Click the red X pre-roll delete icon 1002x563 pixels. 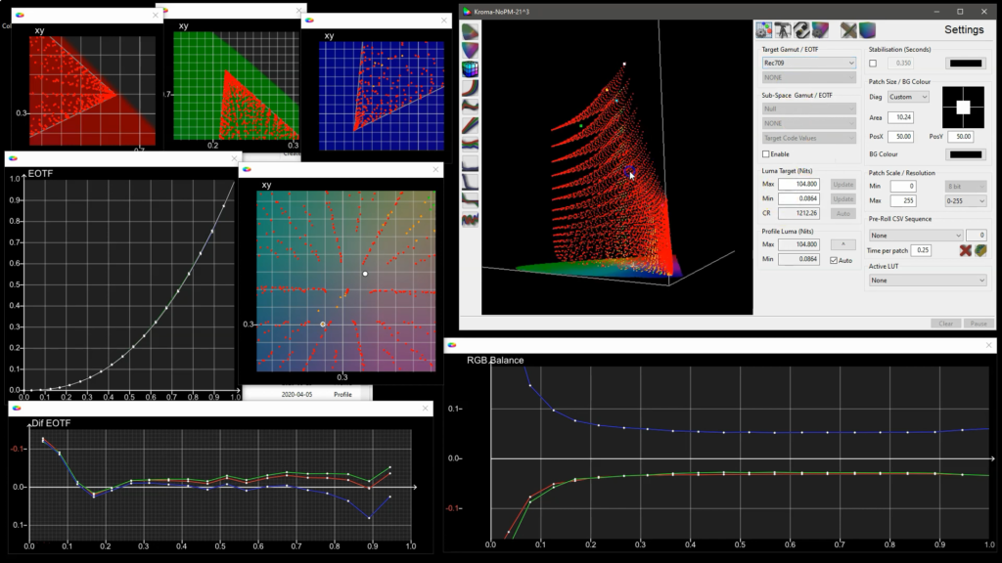pos(966,251)
